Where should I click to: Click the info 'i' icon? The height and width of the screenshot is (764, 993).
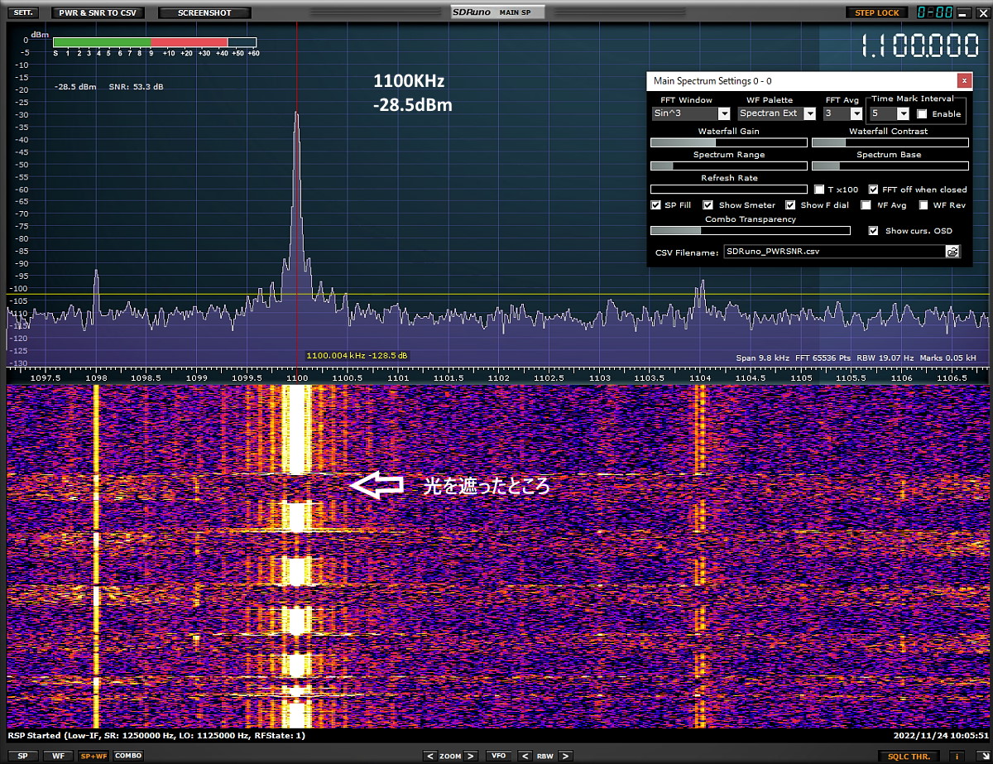pos(956,756)
